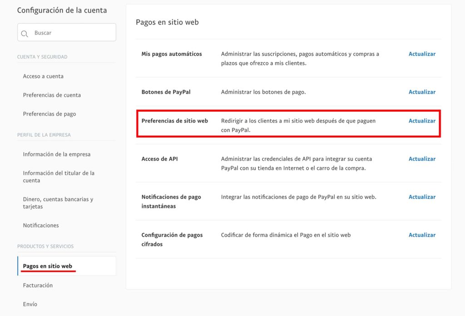Click the Preferencias de sitio web label

point(175,121)
